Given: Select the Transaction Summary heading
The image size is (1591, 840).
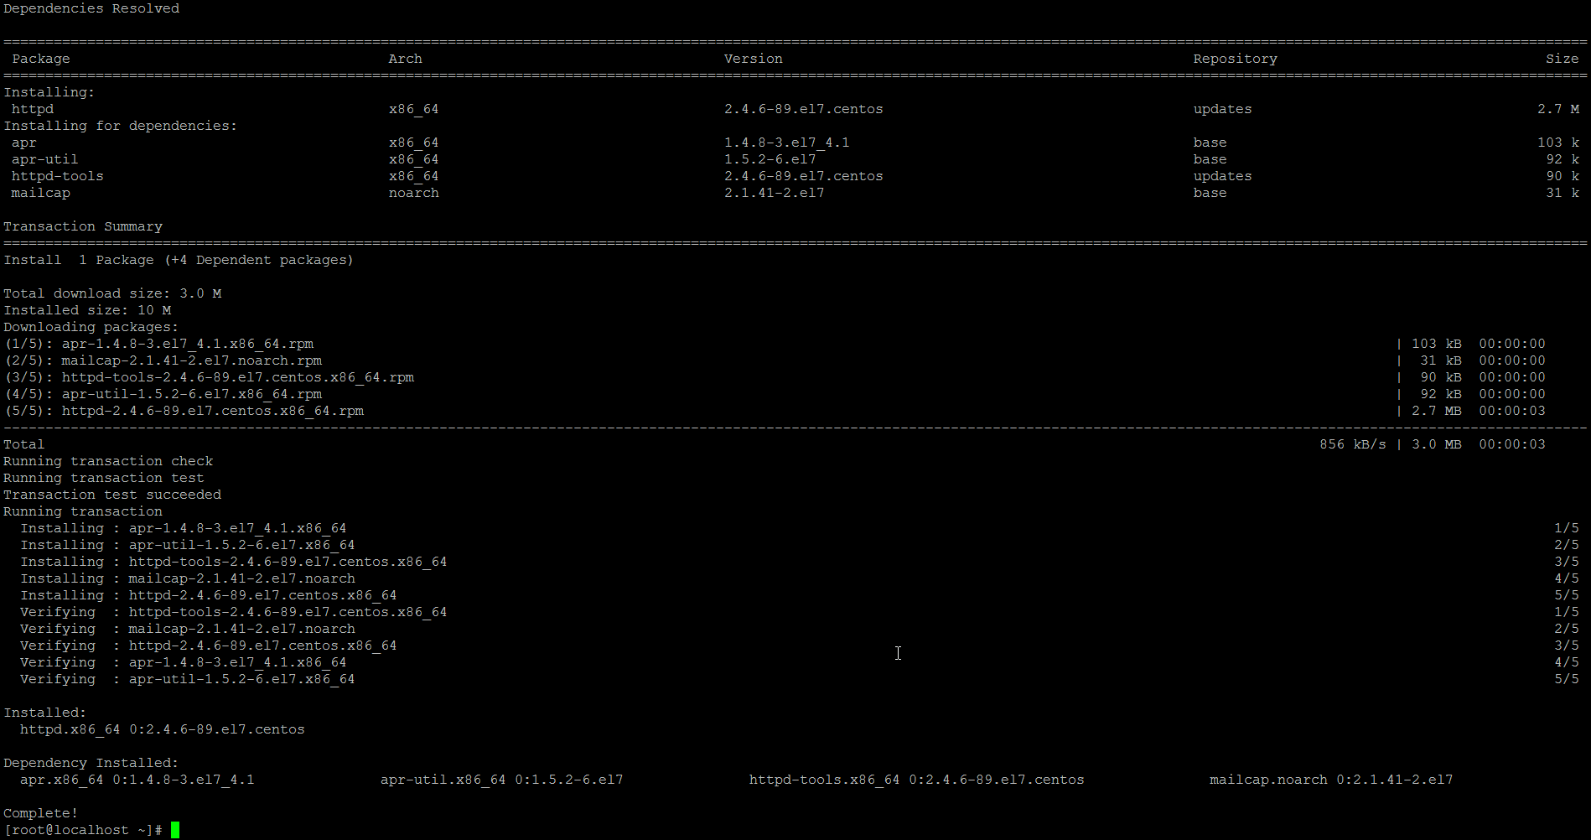Looking at the screenshot, I should point(83,226).
